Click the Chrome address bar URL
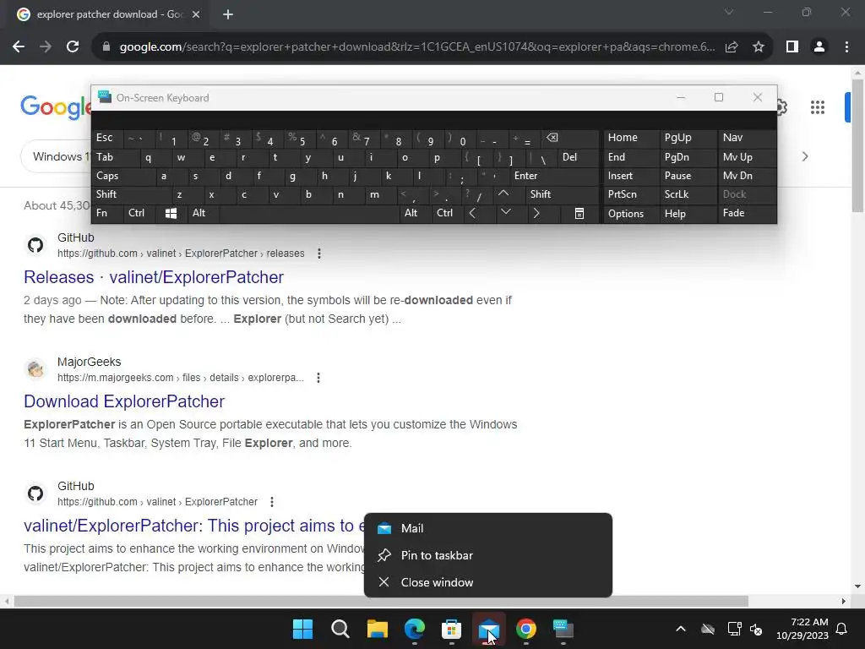This screenshot has width=865, height=649. point(417,47)
